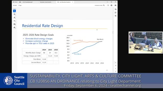Click the $12 base charge cell
Image resolution: width=163 pixels, height=91 pixels.
56,53
